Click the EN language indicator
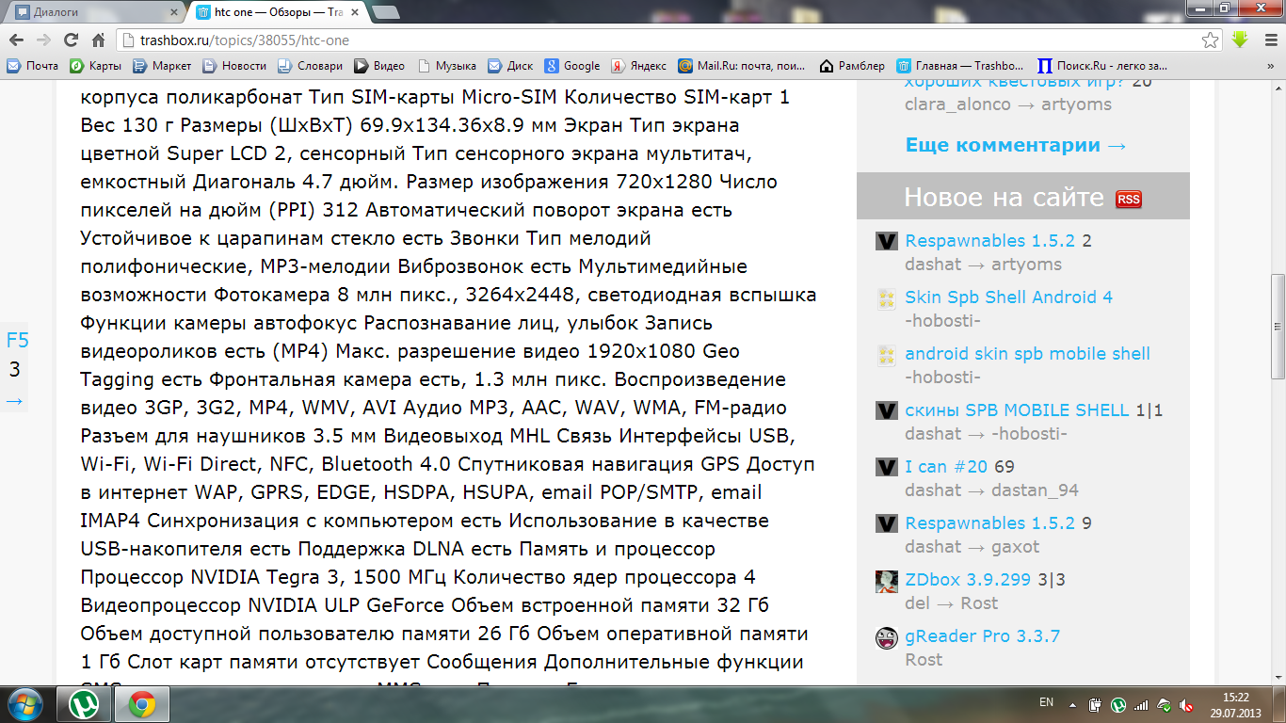Viewport: 1286px width, 723px height. tap(1046, 703)
